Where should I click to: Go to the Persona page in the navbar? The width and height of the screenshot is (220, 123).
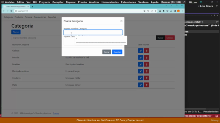click(28, 17)
